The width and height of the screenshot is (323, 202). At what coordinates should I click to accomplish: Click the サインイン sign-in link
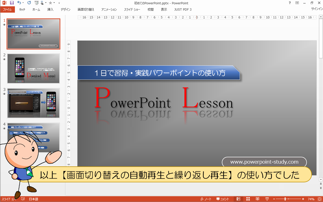click(x=317, y=9)
